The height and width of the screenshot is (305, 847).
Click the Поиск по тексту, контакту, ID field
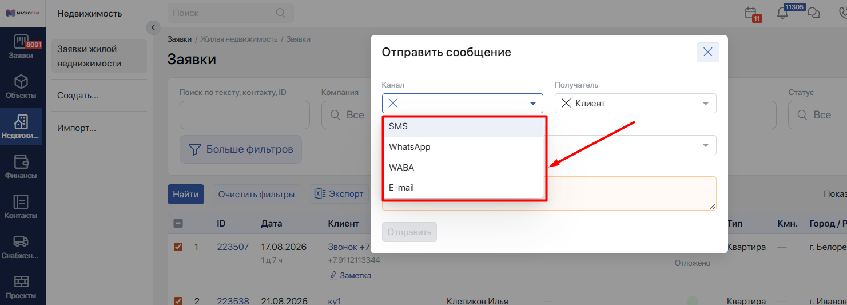tap(245, 115)
